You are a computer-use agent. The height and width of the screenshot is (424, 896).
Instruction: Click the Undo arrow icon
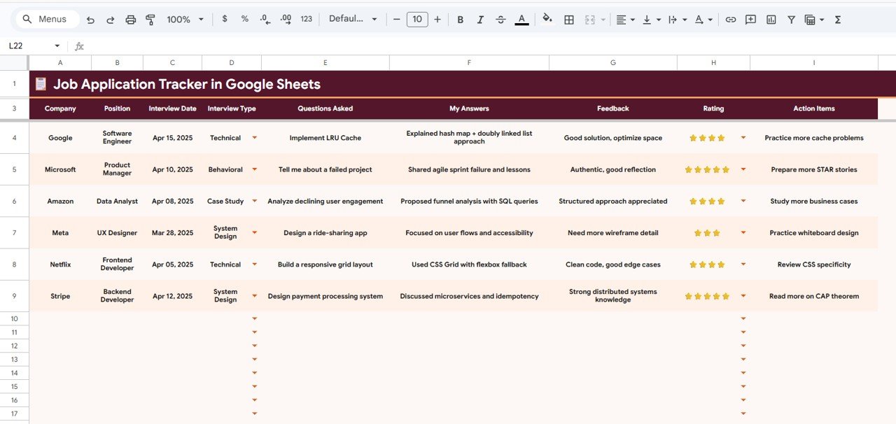pos(90,20)
